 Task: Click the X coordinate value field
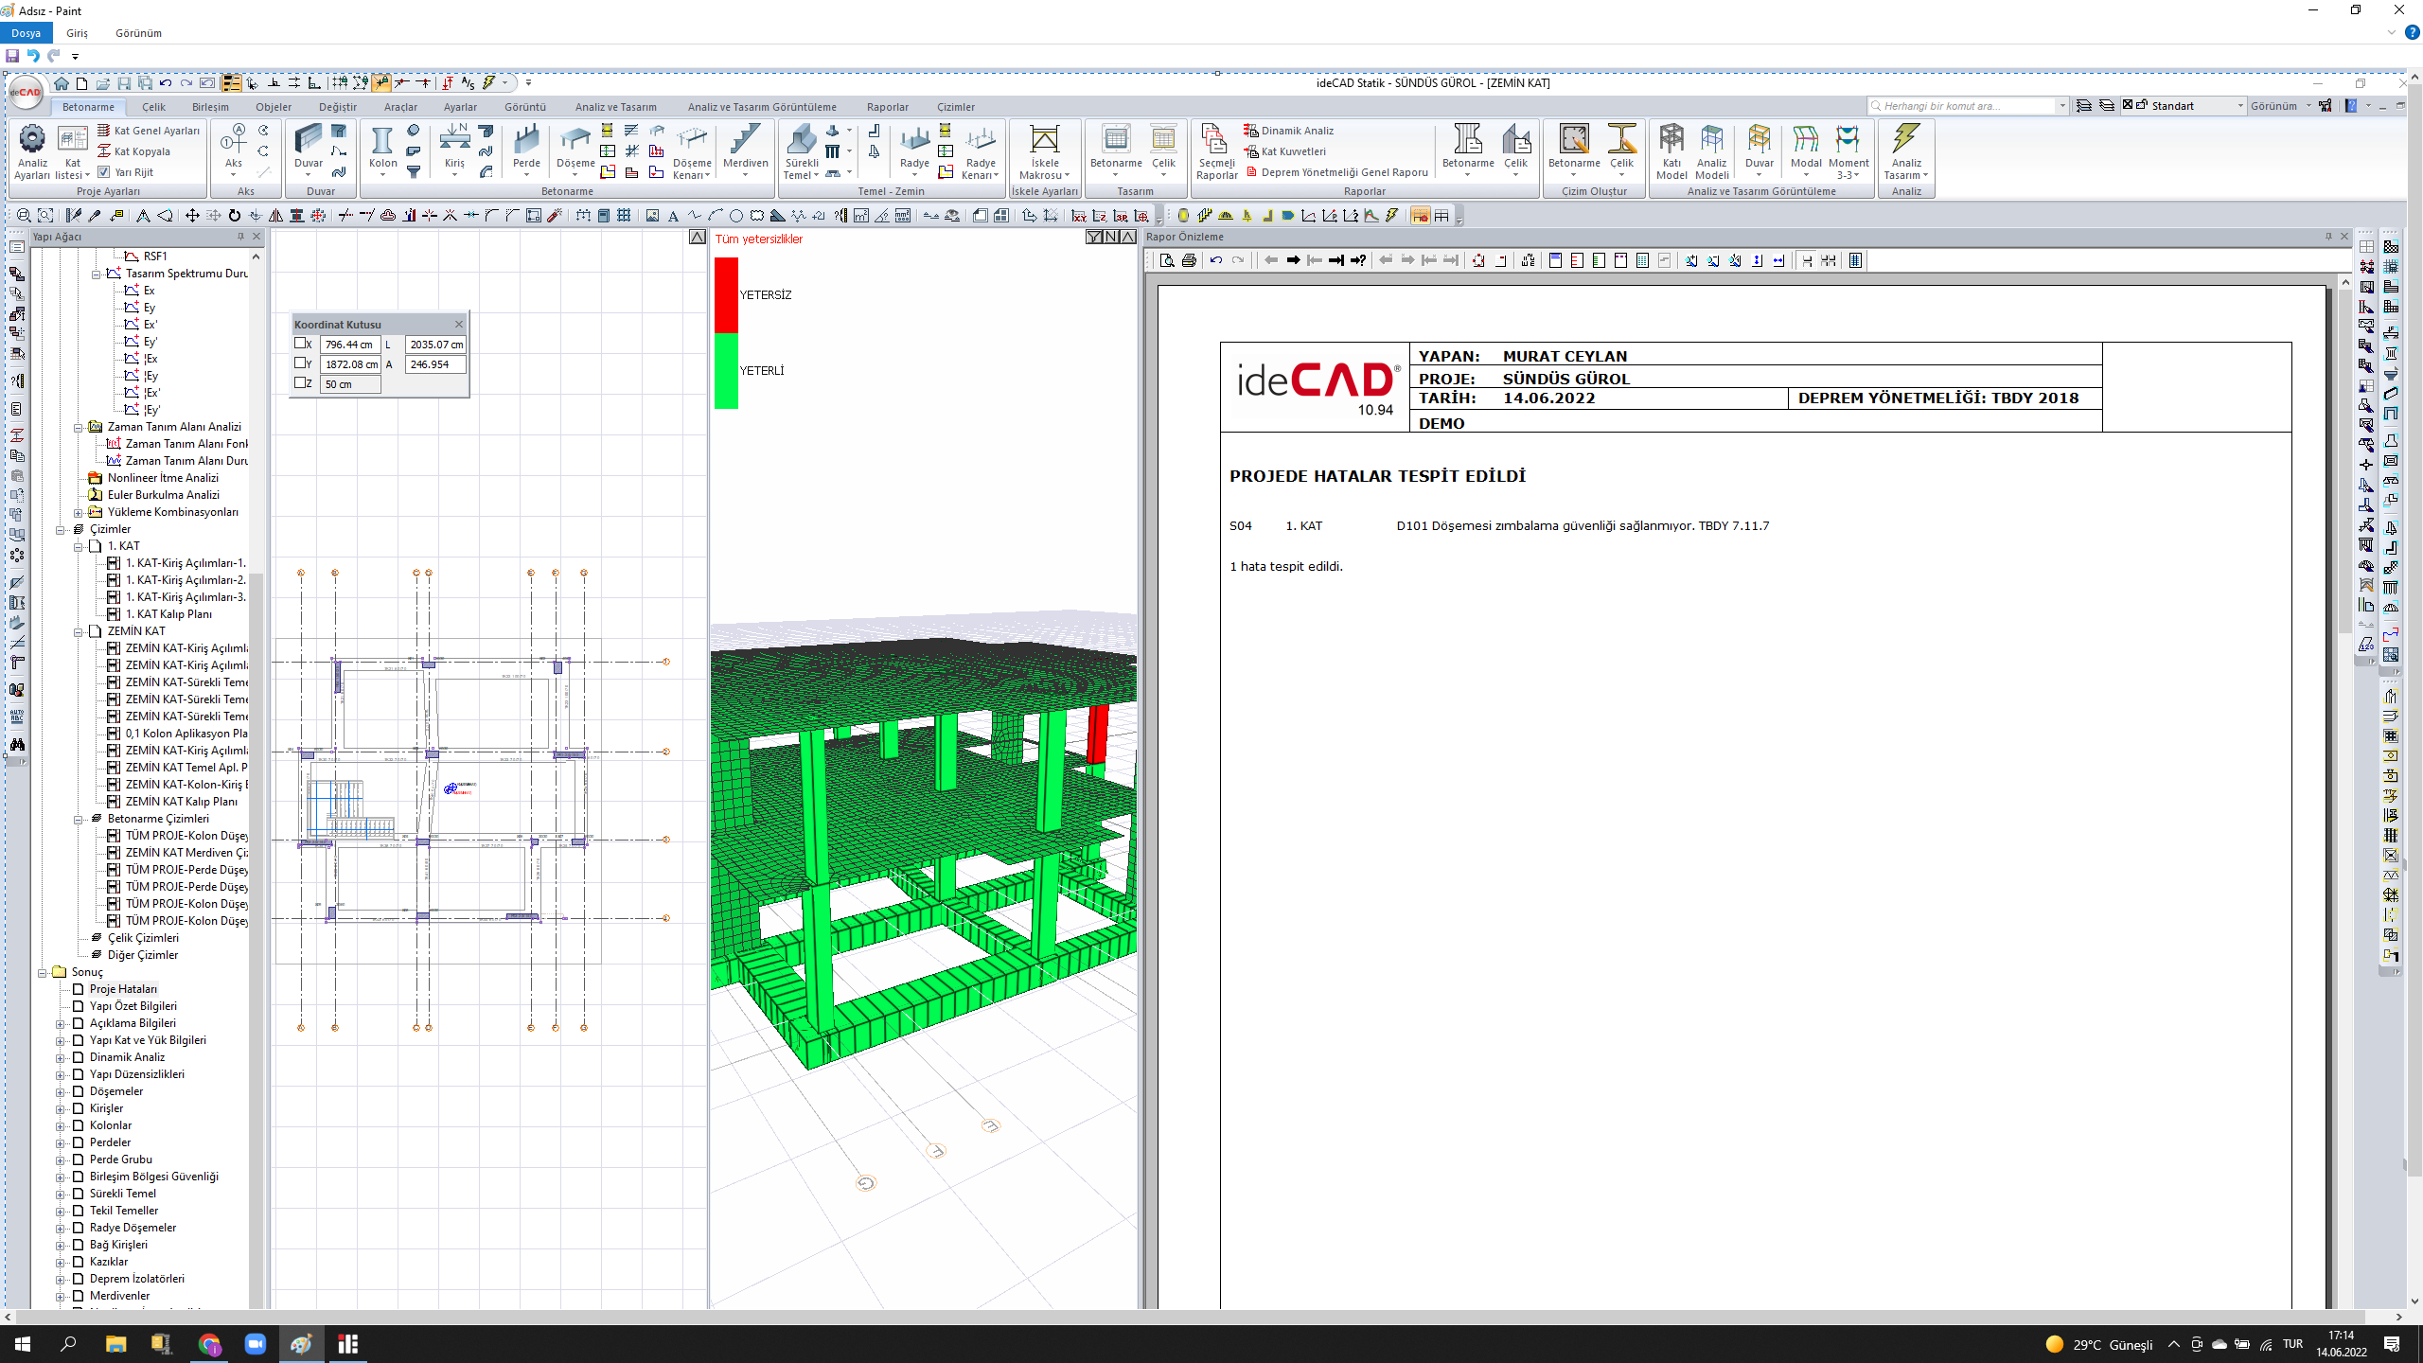click(350, 345)
